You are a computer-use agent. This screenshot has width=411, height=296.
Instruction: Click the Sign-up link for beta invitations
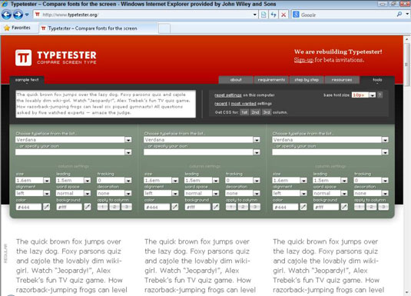tap(303, 60)
